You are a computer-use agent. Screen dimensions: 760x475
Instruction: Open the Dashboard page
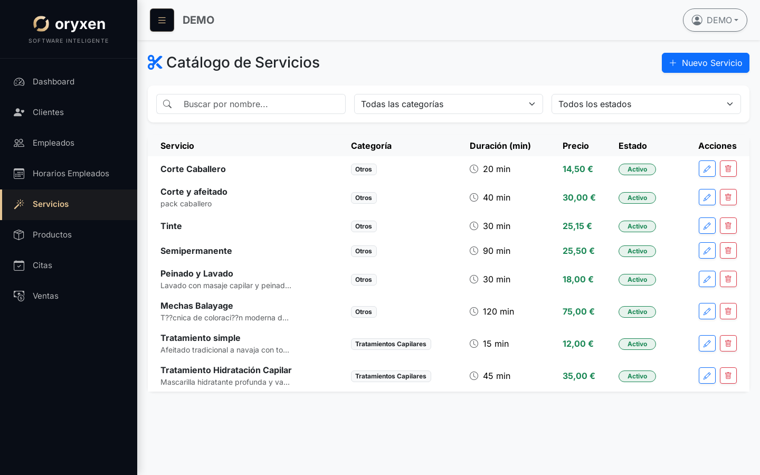(x=69, y=82)
